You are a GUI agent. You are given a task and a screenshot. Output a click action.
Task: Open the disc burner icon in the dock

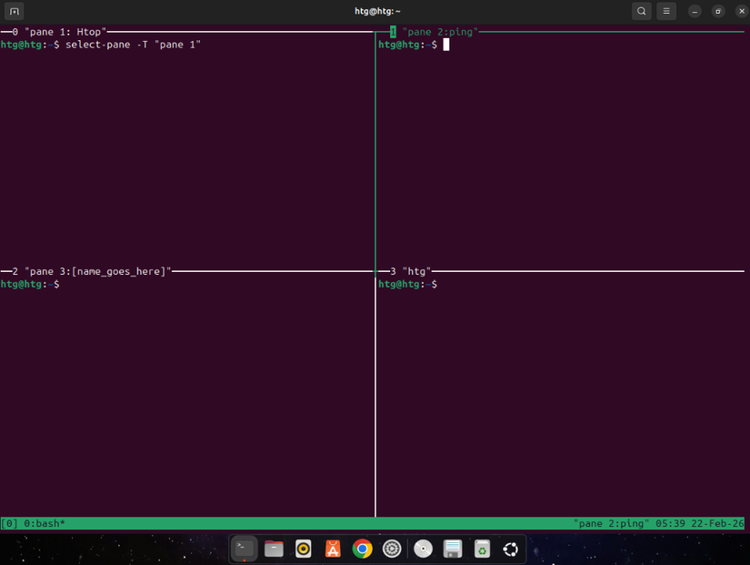click(x=422, y=549)
